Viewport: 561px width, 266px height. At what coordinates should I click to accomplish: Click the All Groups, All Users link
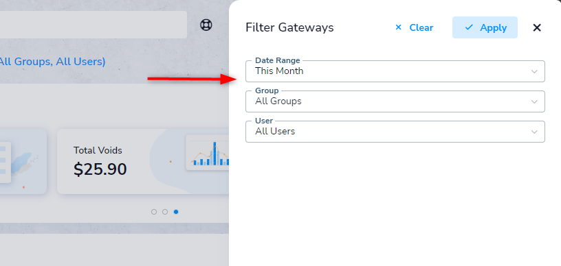(52, 62)
